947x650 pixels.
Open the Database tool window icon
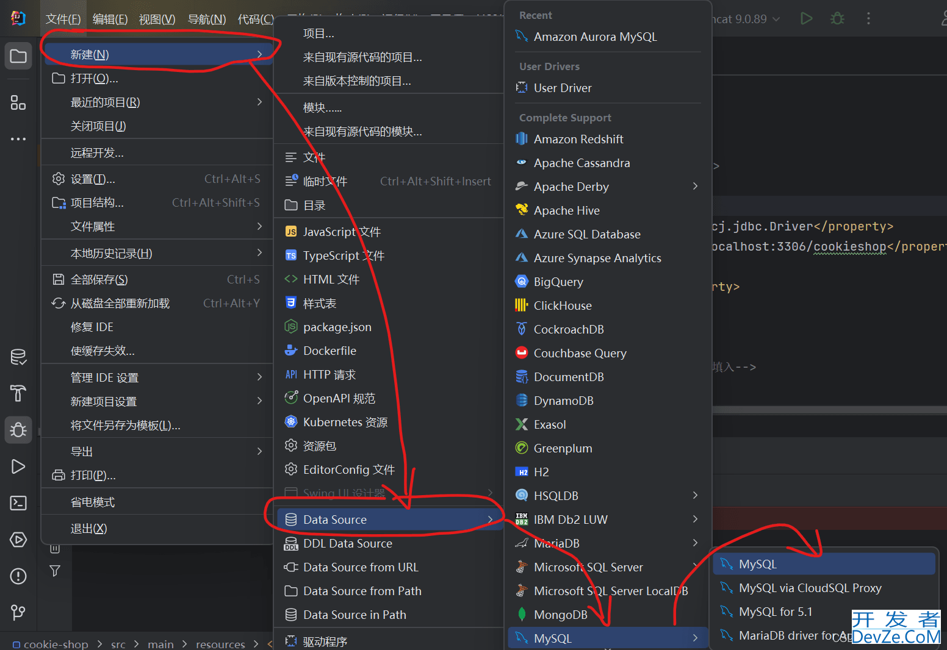[x=18, y=357]
